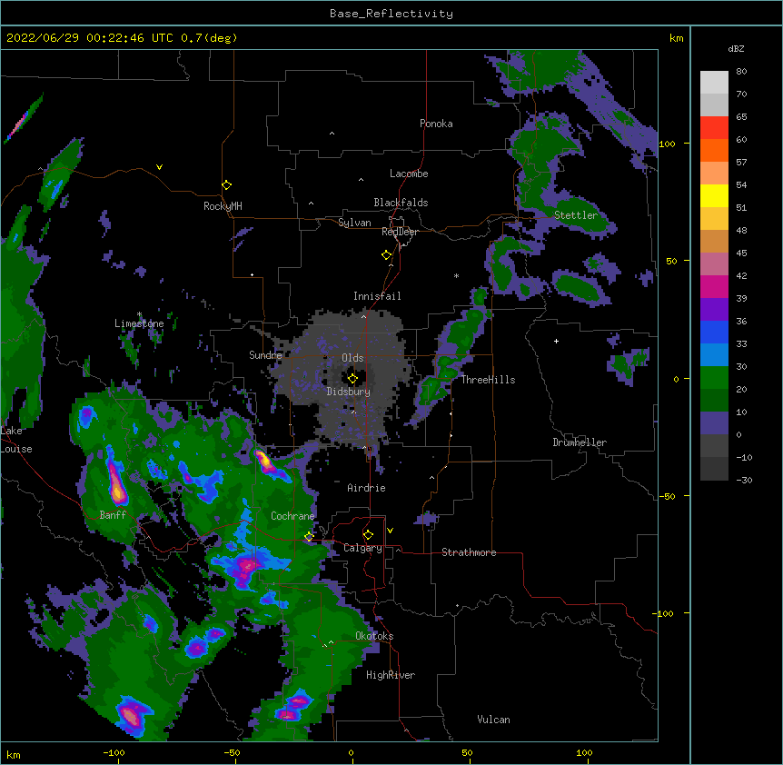Click the asterisk marker east of Innisfail
Viewport: 783px width, 765px height.
456,275
